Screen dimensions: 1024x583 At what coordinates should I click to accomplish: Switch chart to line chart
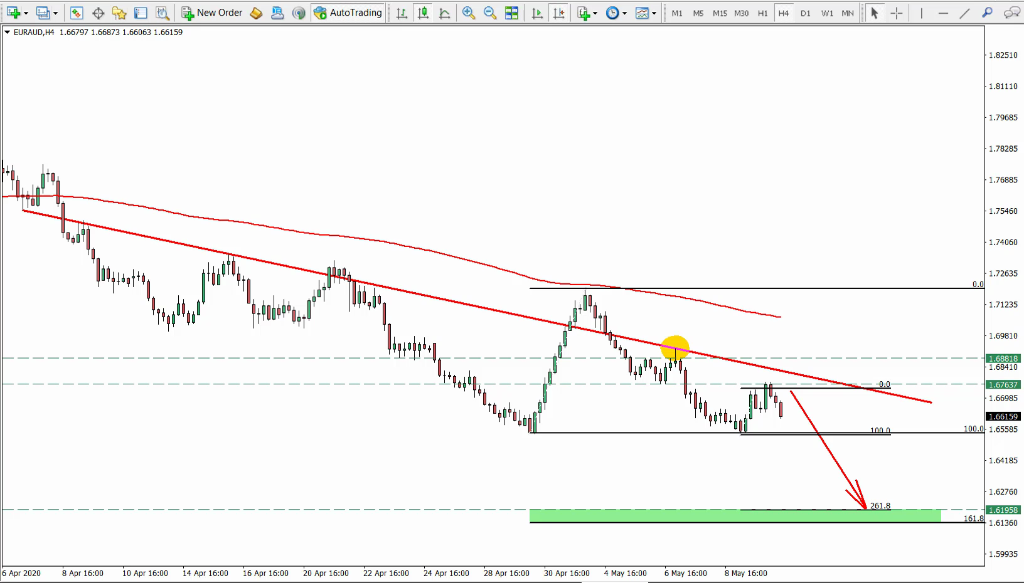point(444,13)
